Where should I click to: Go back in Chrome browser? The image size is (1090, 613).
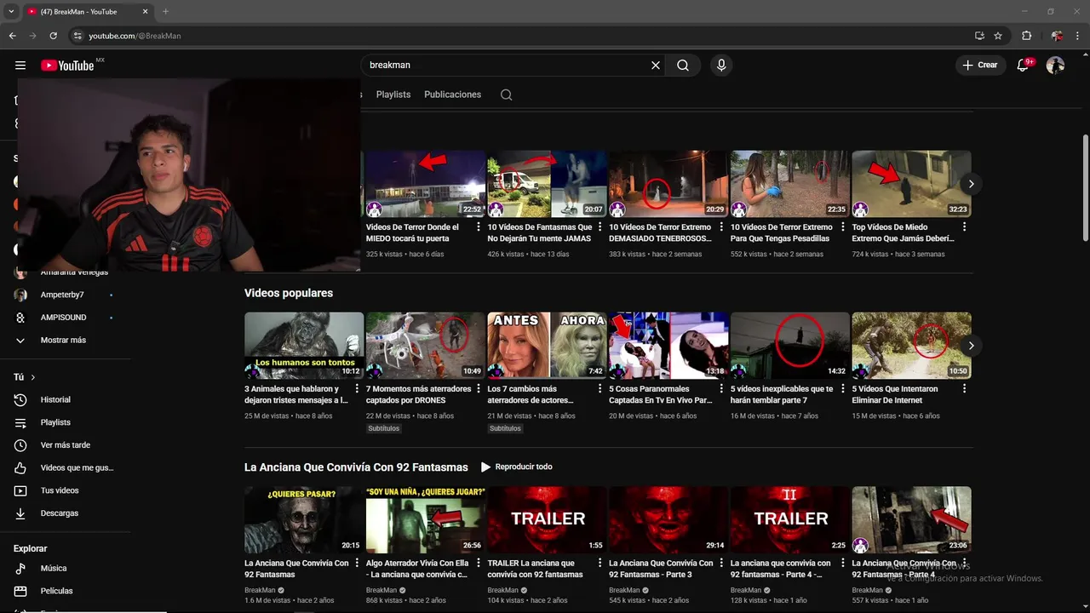click(x=12, y=36)
